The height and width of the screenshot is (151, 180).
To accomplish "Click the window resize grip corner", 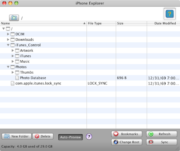I will coord(178,149).
